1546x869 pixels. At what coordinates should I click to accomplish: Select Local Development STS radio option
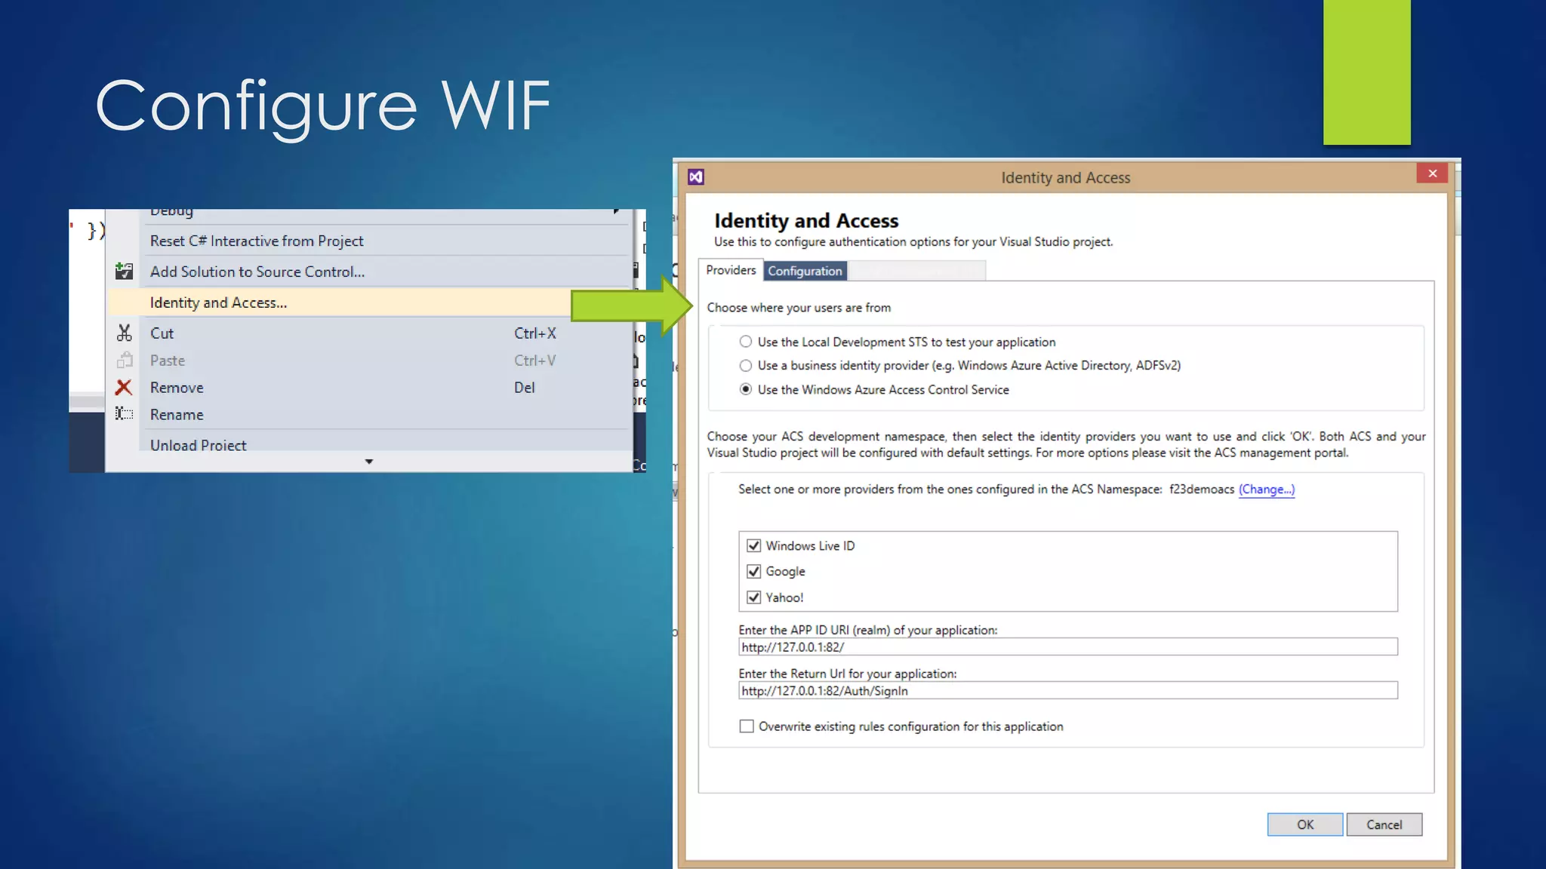[746, 342]
